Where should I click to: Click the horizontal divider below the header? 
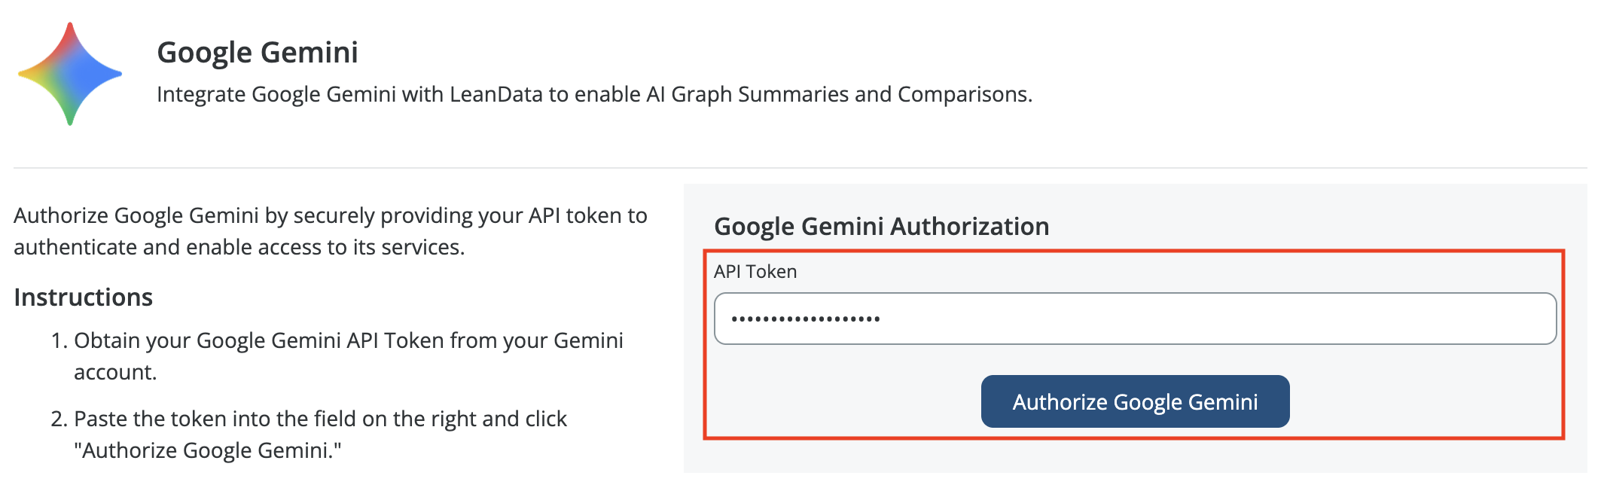coord(800,167)
